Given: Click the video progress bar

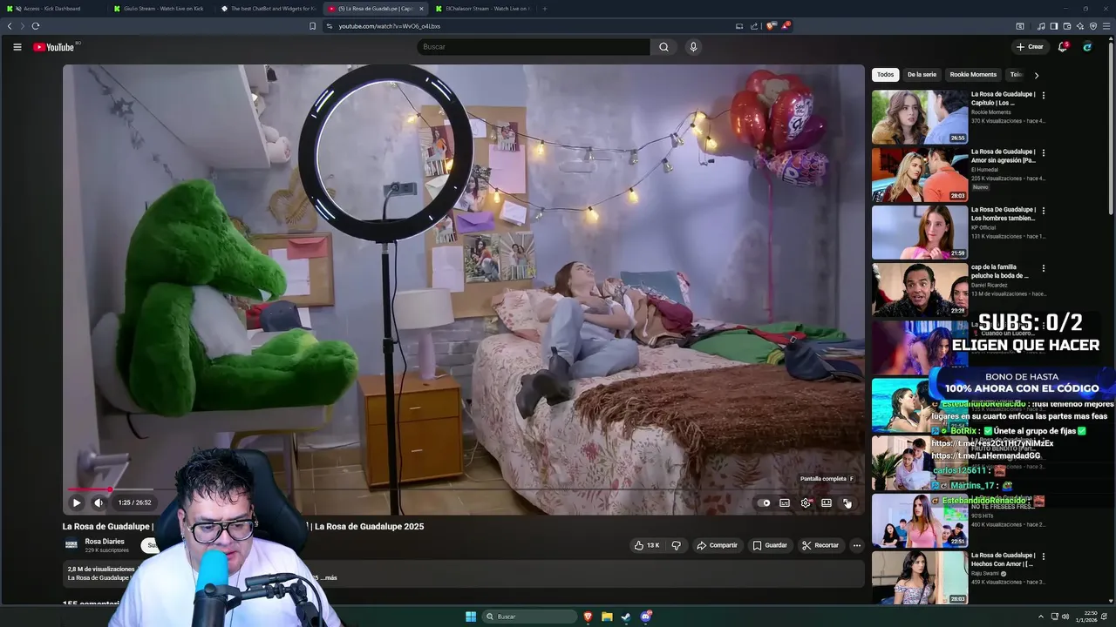Looking at the screenshot, I should tap(464, 490).
